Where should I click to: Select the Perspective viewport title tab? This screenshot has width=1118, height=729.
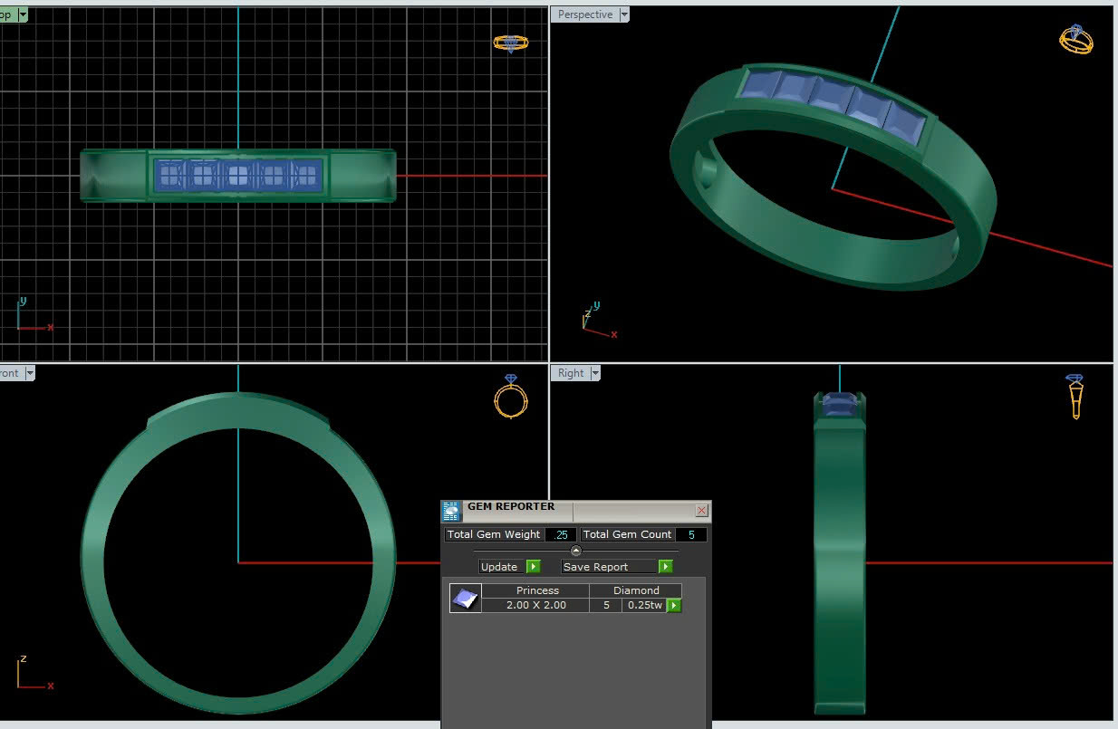(x=584, y=14)
